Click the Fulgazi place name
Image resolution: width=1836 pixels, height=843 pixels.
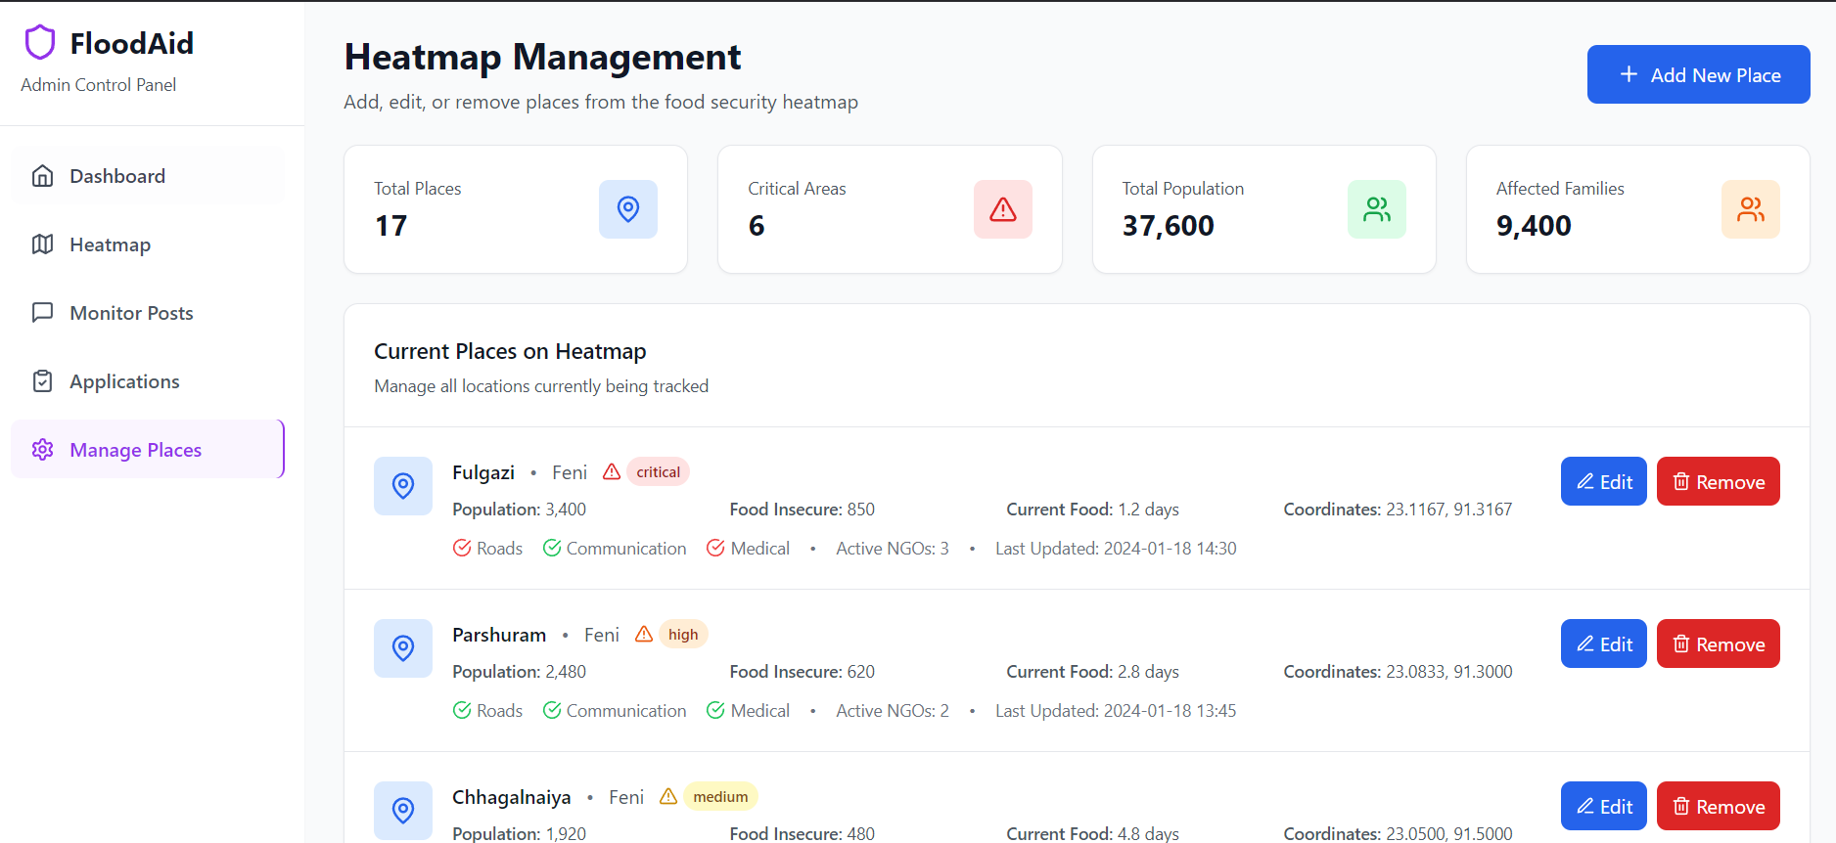click(483, 472)
